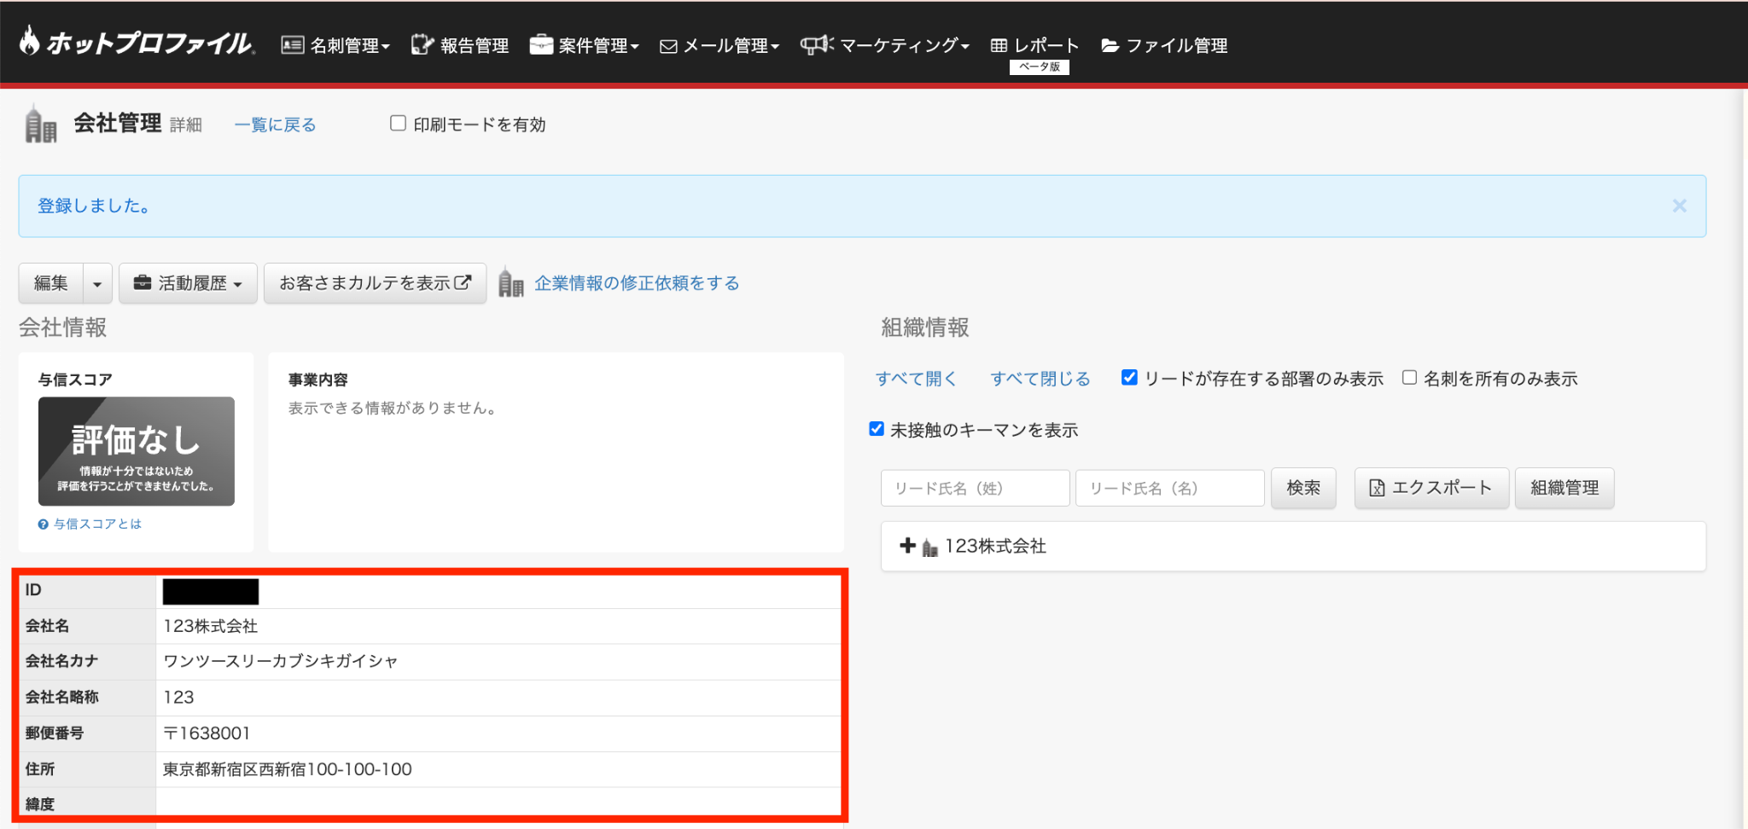The width and height of the screenshot is (1748, 829).
Task: Click the briefcase icon on the 活動履歴 button
Action: point(143,282)
